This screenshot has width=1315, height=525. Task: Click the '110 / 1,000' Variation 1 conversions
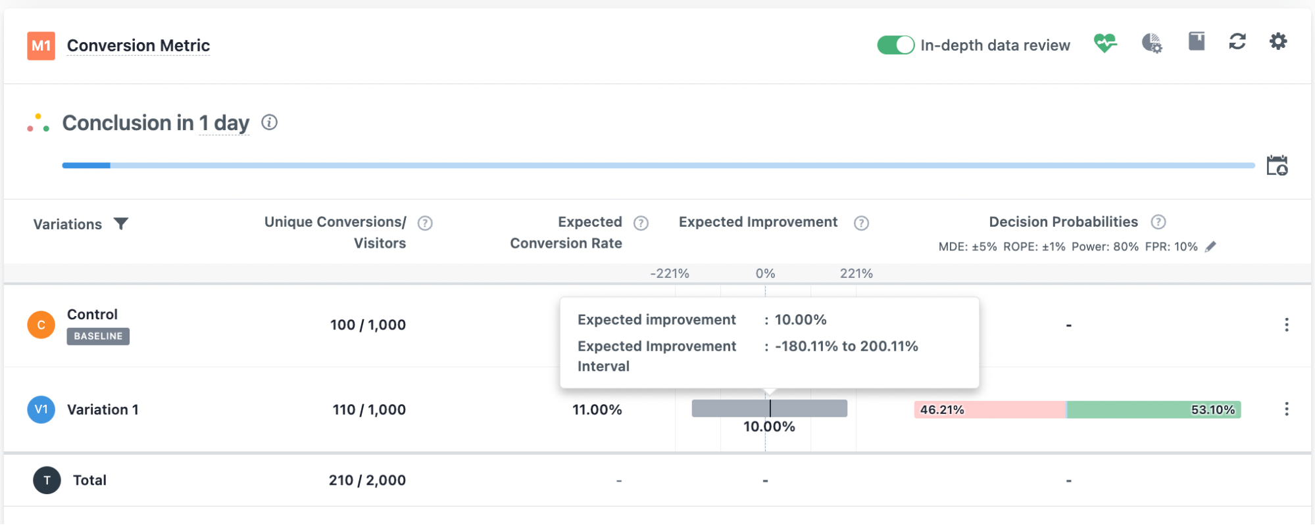369,409
